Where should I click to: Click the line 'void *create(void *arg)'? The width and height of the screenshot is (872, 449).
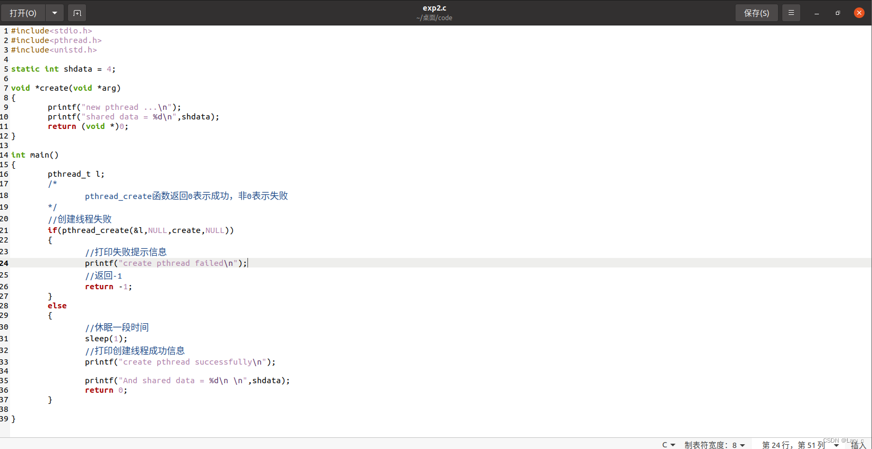66,88
